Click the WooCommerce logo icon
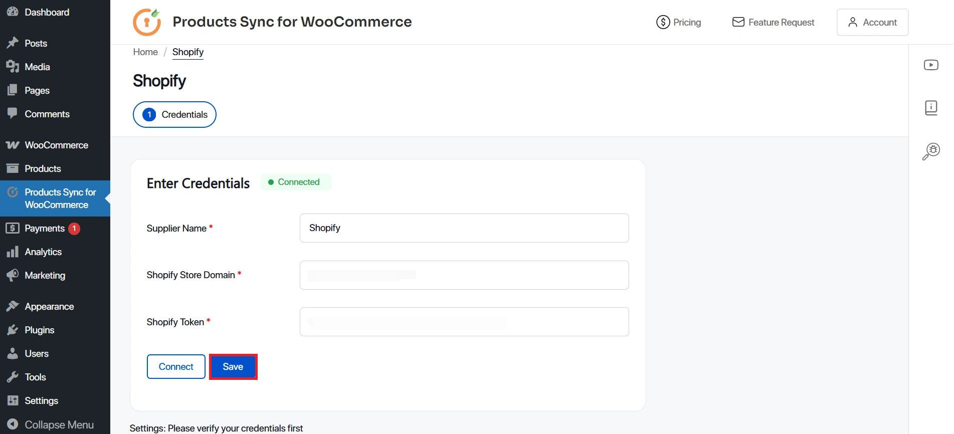The width and height of the screenshot is (954, 434). (x=13, y=145)
